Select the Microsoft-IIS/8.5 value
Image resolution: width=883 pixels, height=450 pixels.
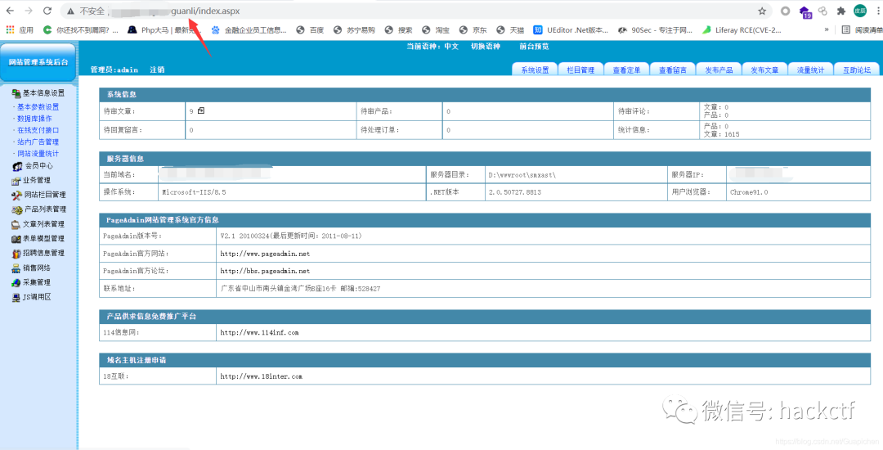tap(194, 192)
